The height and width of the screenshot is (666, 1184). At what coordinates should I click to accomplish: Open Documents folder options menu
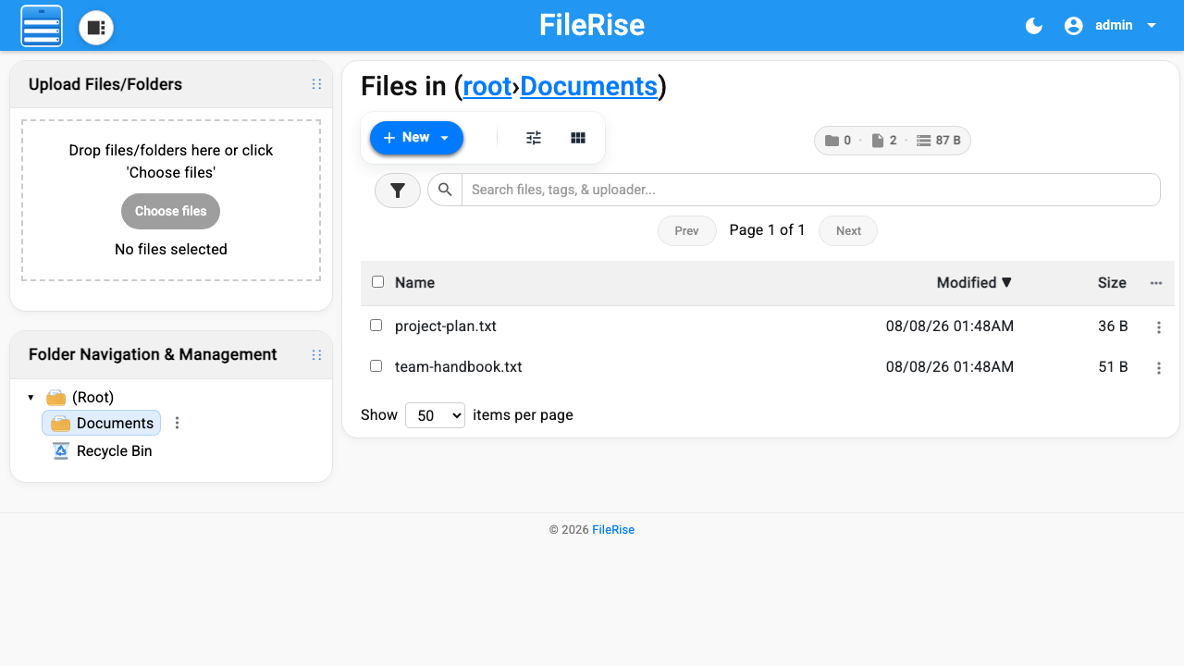click(178, 423)
